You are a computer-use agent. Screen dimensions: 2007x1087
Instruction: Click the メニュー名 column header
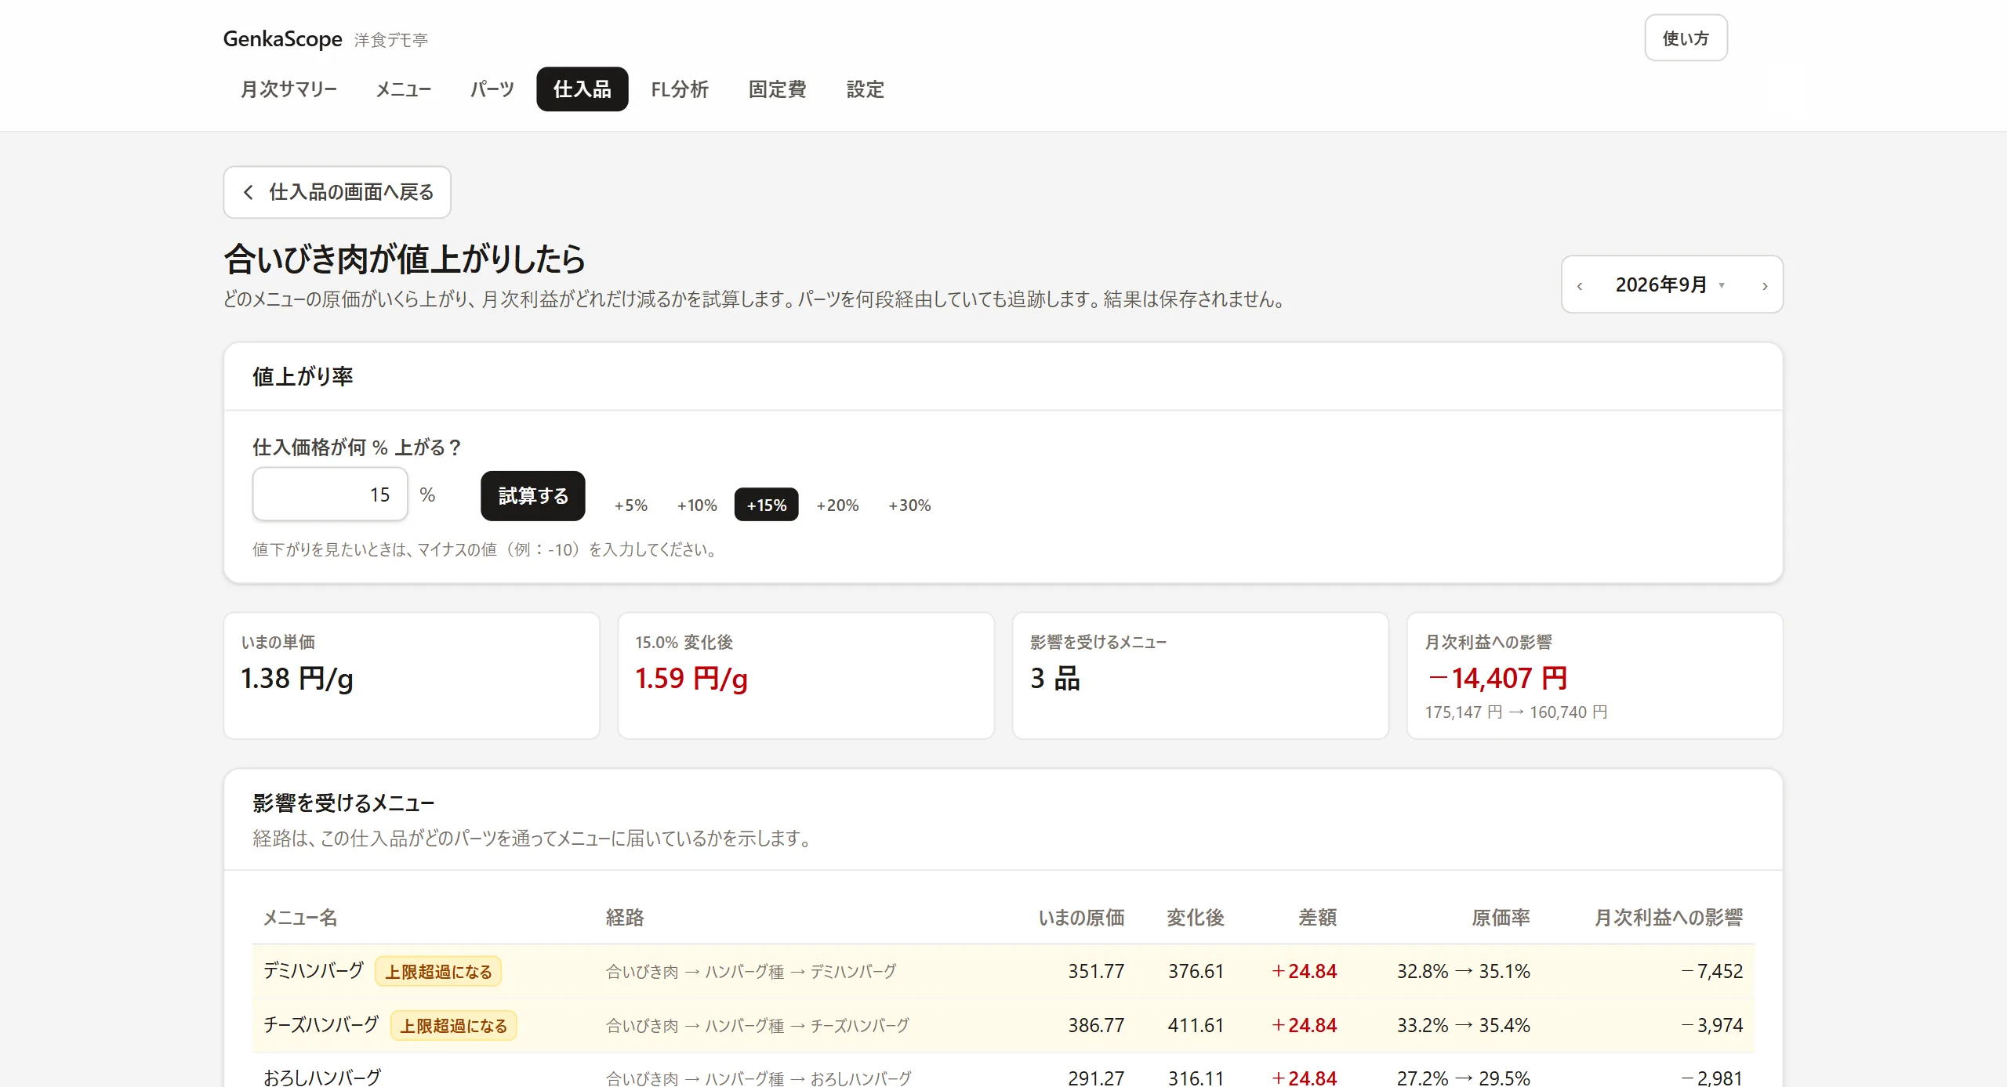coord(300,918)
